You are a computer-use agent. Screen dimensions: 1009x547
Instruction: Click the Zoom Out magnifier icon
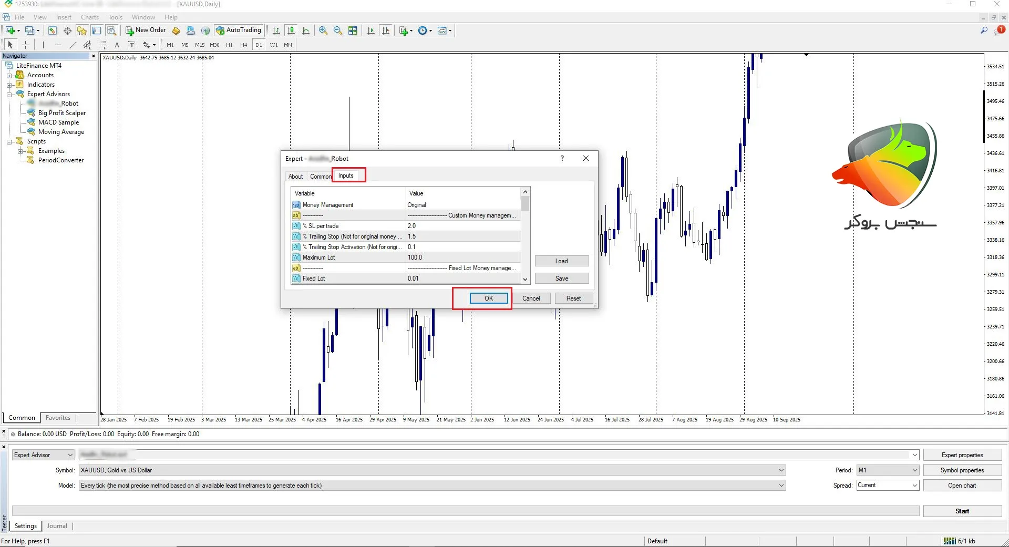point(338,30)
